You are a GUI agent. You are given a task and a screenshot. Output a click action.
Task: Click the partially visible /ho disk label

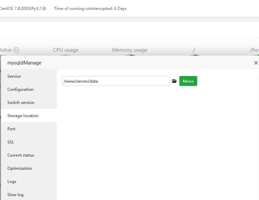click(x=254, y=50)
